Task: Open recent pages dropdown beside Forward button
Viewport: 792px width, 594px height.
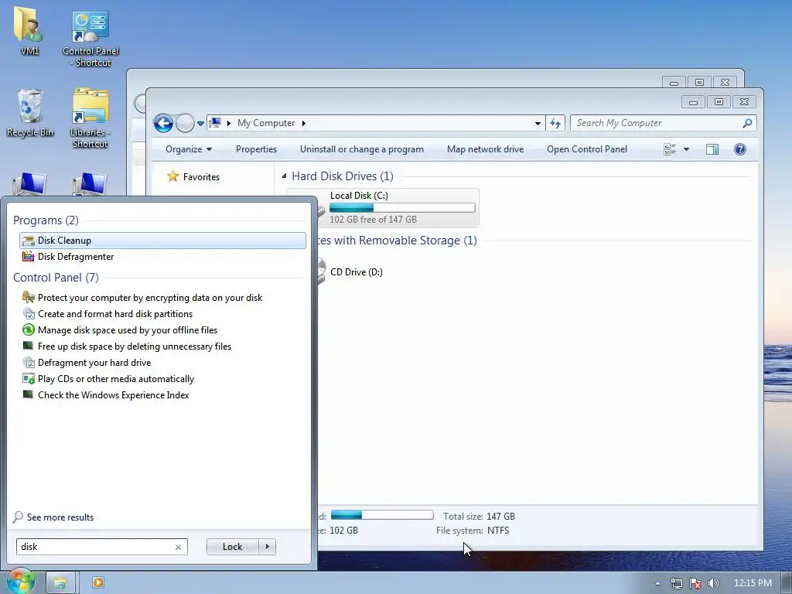Action: [200, 123]
